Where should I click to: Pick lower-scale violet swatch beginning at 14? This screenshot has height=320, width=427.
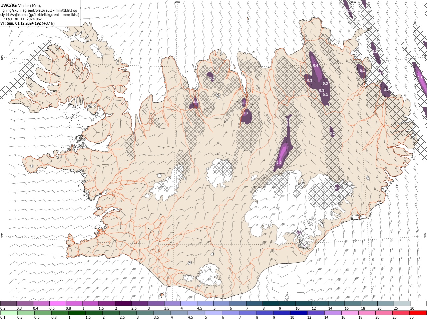[332, 313]
